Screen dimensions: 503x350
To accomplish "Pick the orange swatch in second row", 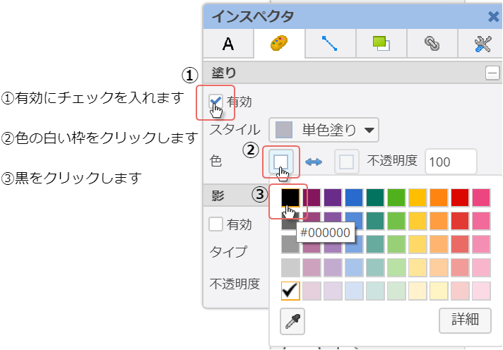I will 439,221.
